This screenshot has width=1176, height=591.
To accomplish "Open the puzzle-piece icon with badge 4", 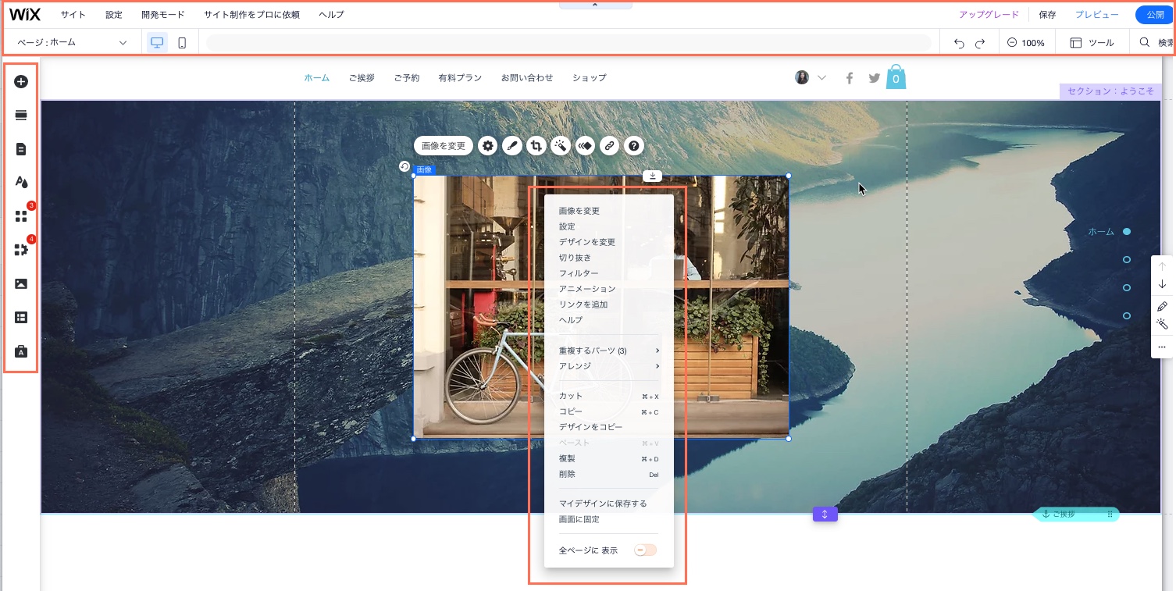I will click(21, 250).
